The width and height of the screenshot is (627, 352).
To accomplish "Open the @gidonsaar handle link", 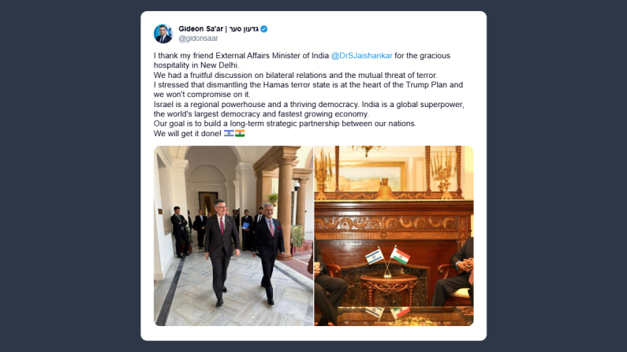I will (198, 39).
